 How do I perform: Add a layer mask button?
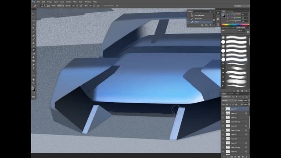231,157
